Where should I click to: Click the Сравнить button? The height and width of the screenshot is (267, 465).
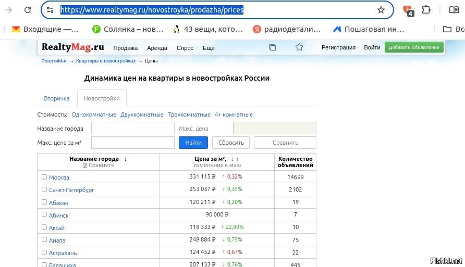[x=285, y=143]
